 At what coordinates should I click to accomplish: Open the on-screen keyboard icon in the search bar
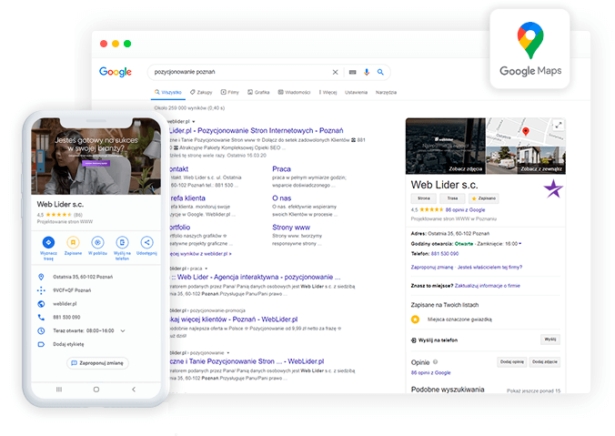coord(353,72)
